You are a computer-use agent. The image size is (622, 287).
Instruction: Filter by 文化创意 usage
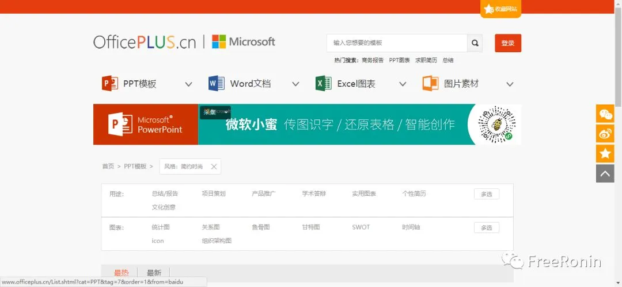[164, 207]
